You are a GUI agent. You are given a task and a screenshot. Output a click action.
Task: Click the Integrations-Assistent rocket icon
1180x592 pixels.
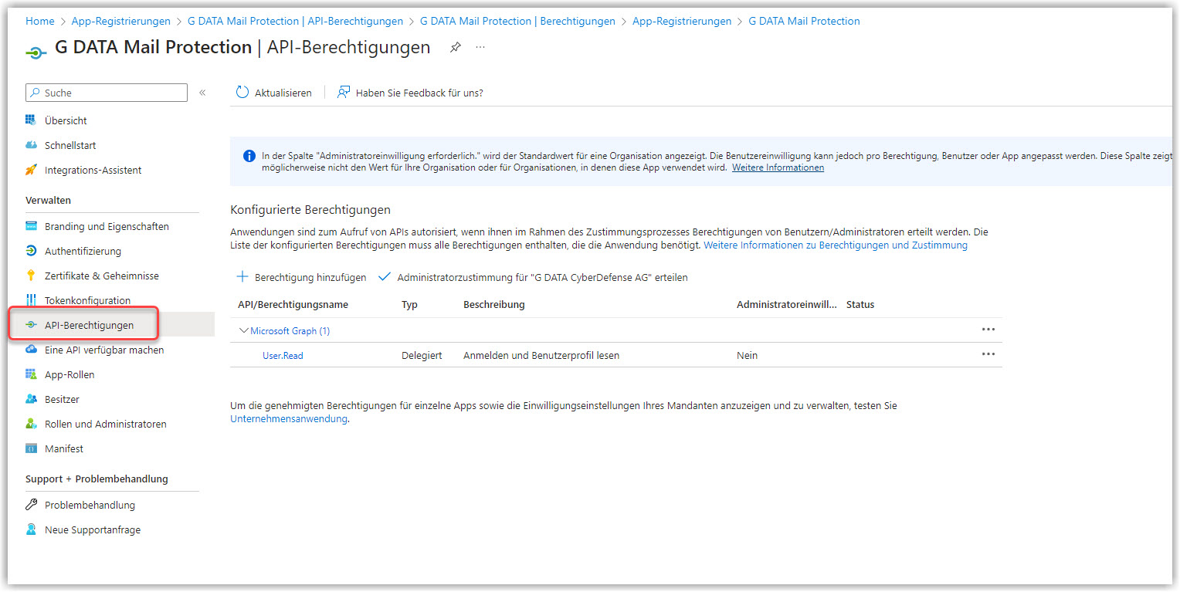(x=31, y=170)
